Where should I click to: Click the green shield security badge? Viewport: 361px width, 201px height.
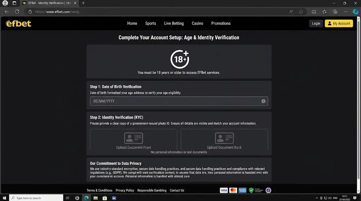pyautogui.click(x=251, y=190)
